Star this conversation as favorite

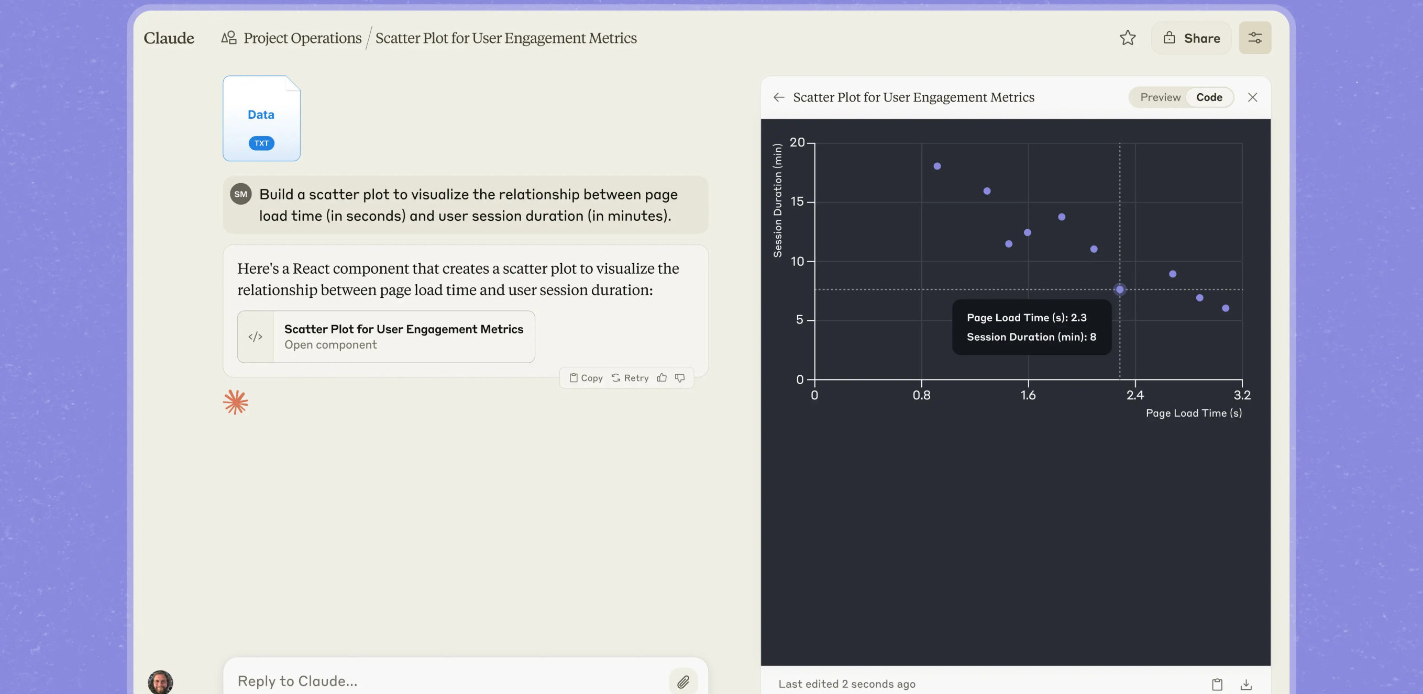point(1128,38)
